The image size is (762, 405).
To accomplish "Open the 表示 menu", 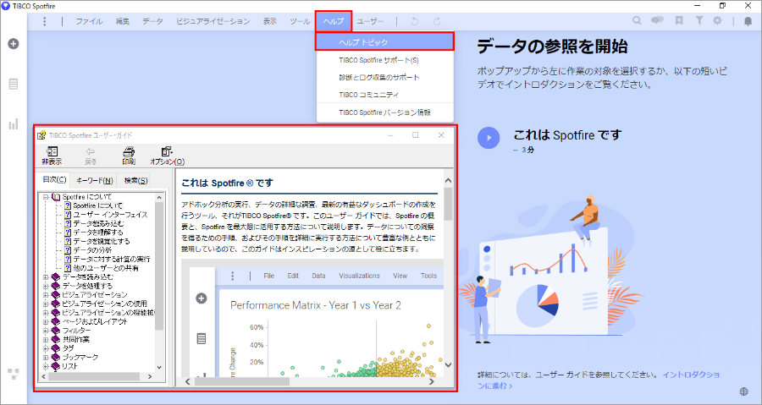I will pos(270,21).
